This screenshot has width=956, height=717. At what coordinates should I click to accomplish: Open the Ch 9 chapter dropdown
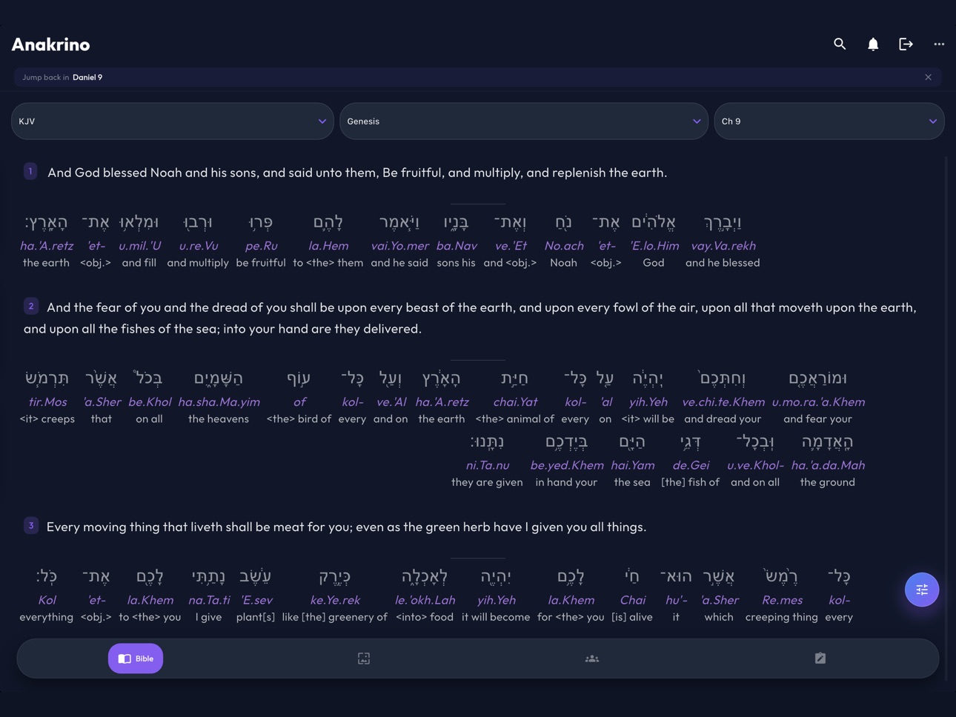tap(829, 121)
